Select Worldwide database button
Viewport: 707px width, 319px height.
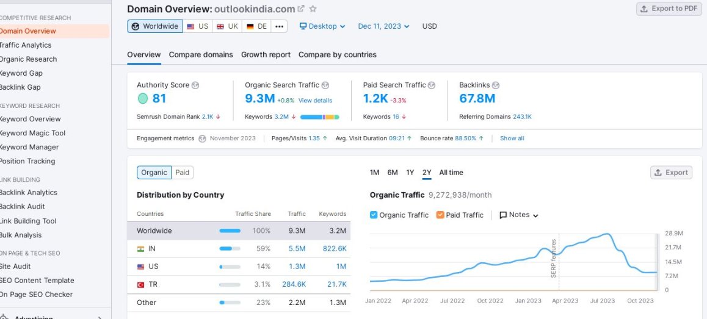pyautogui.click(x=155, y=26)
